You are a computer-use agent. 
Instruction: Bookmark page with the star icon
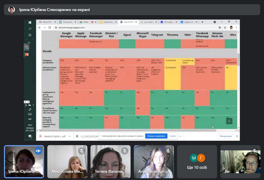click(x=225, y=27)
